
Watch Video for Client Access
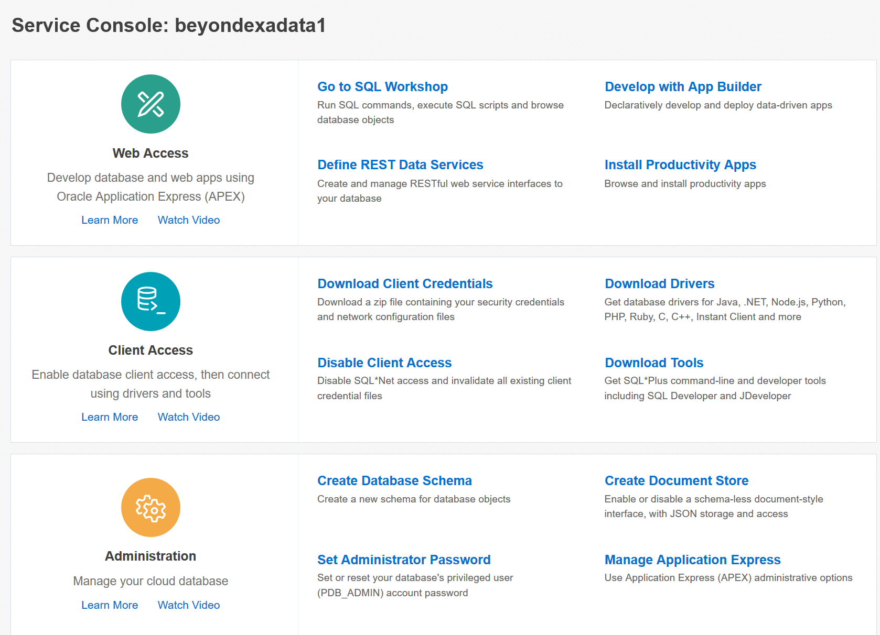[189, 417]
